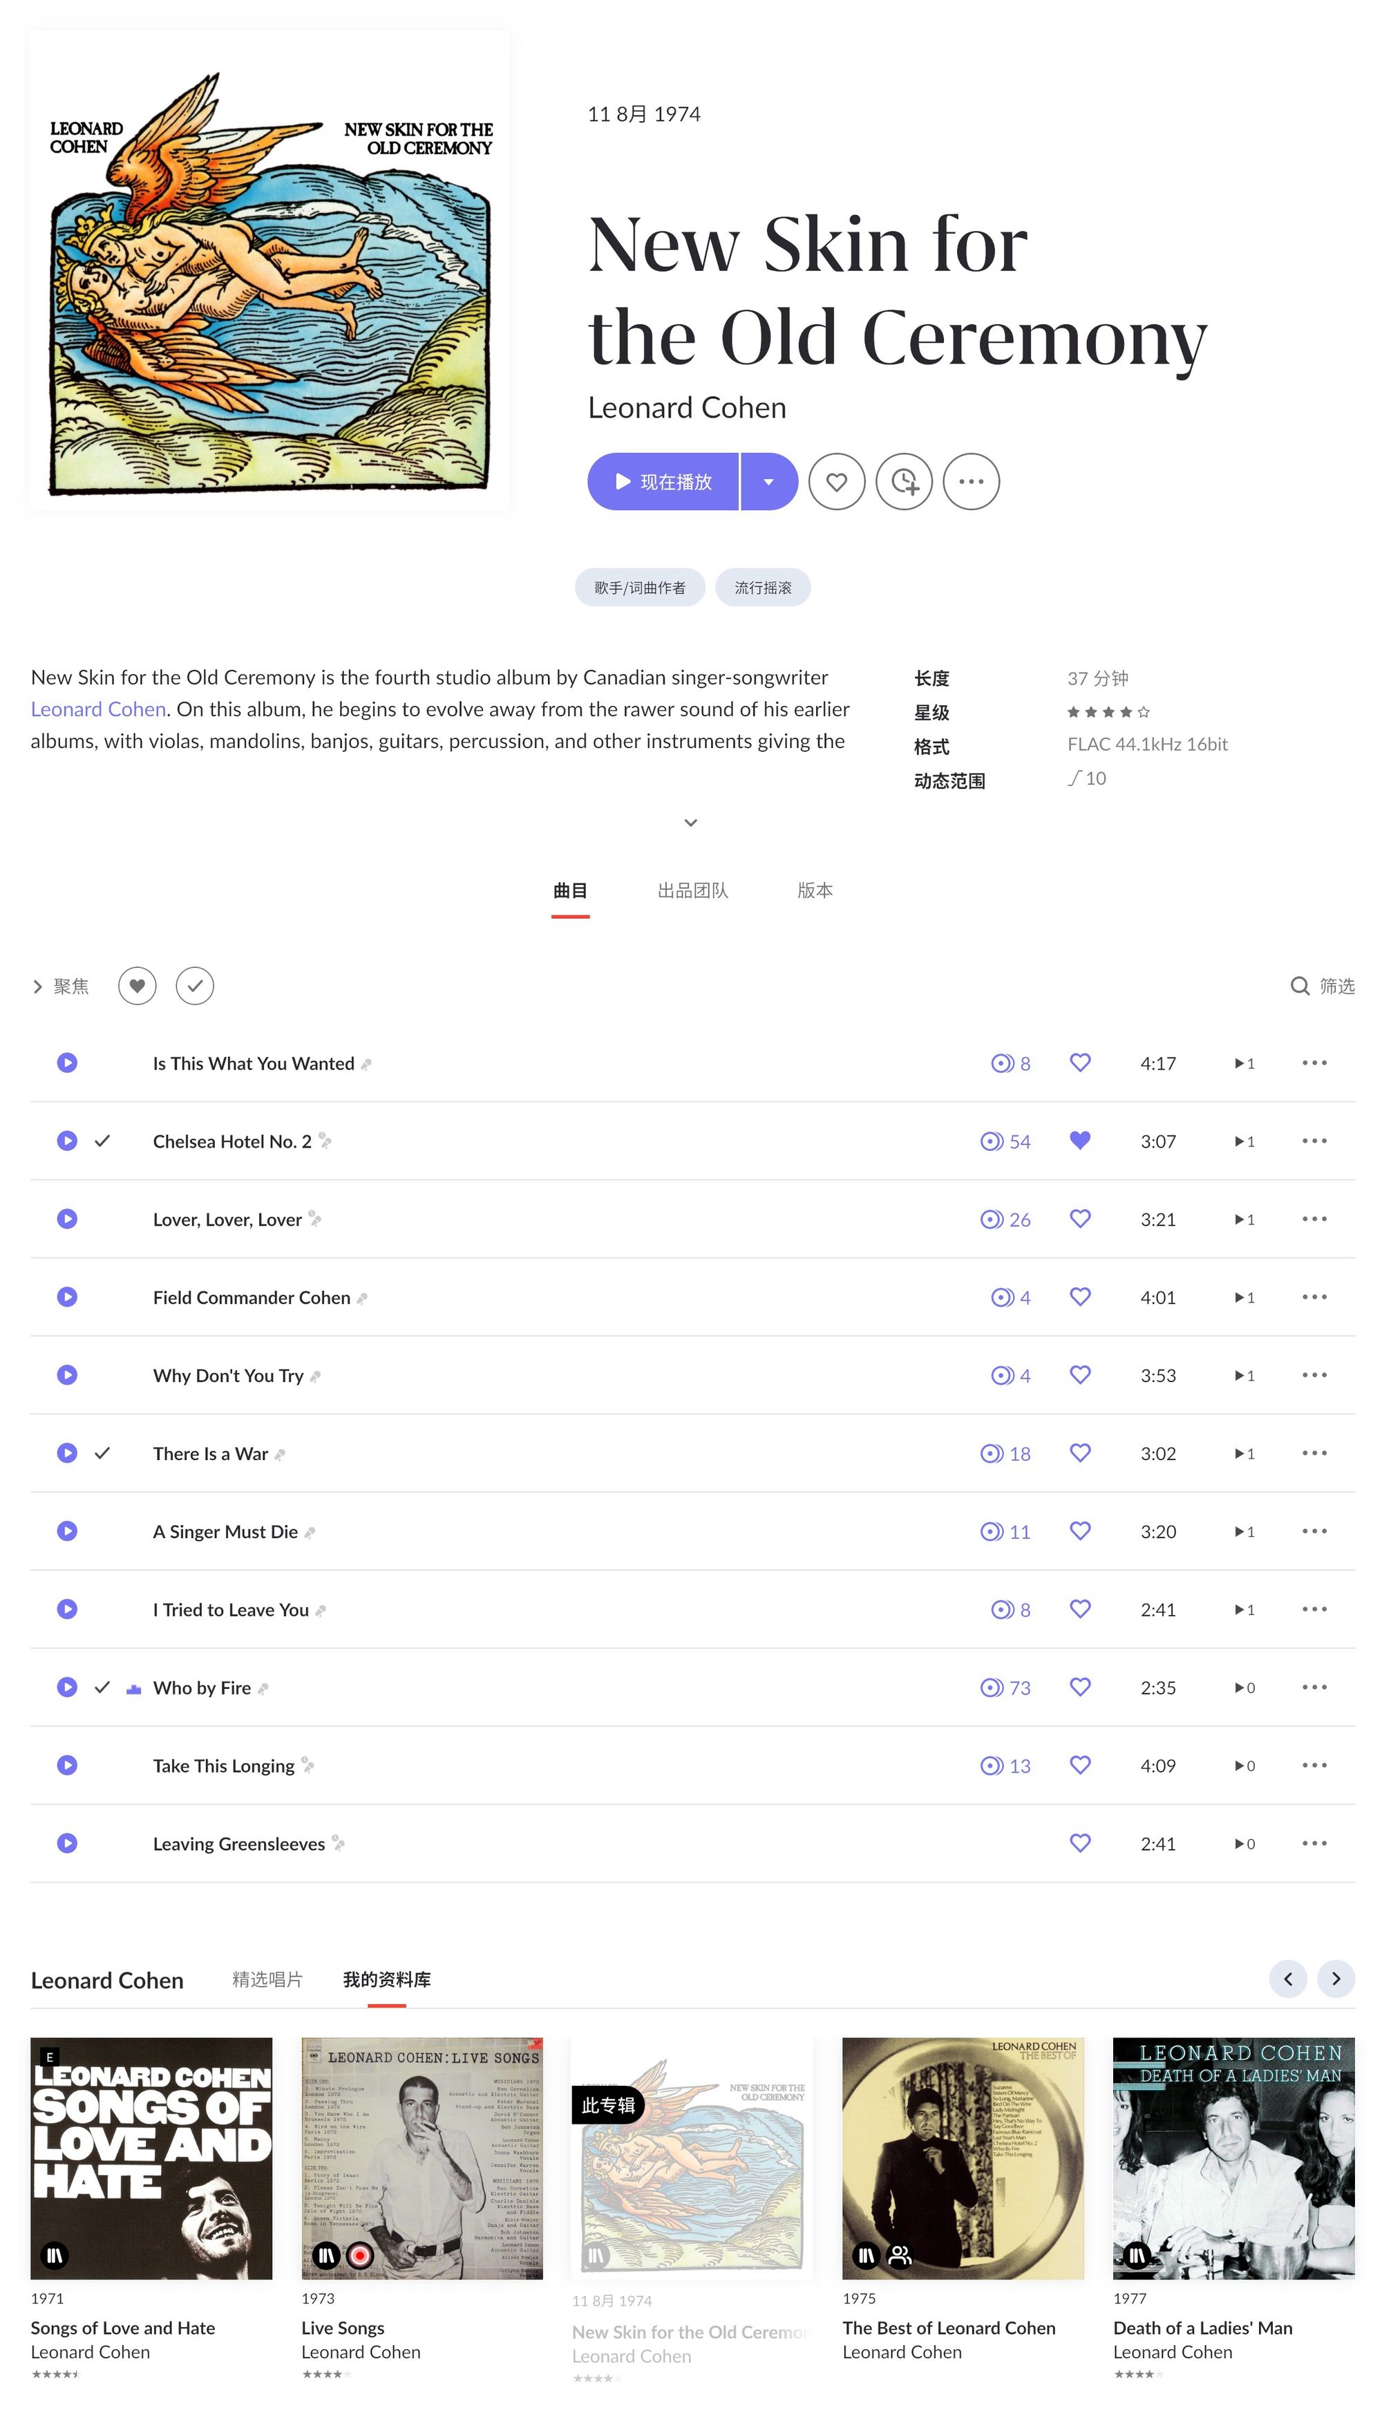Open the Death of a Ladies' Man album

click(x=1234, y=2159)
